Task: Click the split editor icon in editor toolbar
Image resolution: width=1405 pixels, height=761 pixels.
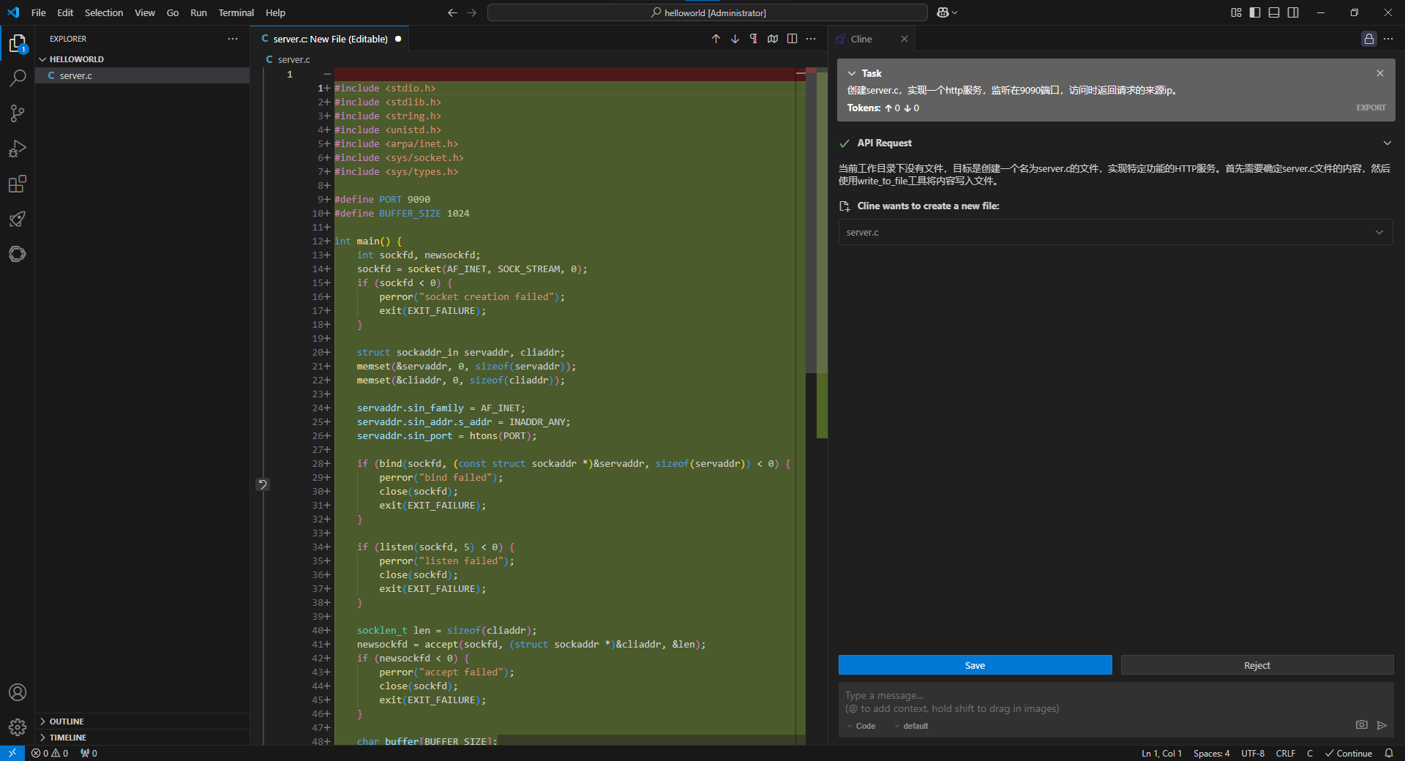Action: [792, 39]
